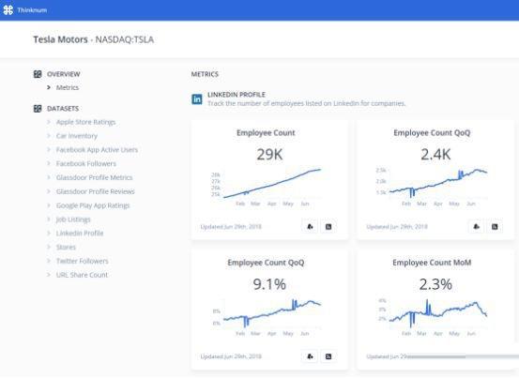Open Stores dataset
Screen dimensions: 519x378
pos(66,247)
